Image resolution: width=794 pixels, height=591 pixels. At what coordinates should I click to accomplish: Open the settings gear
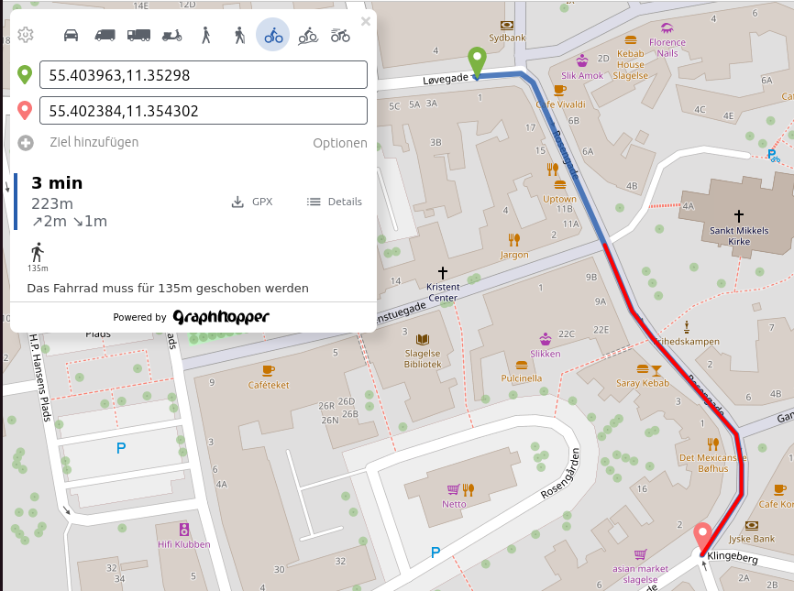click(x=24, y=34)
